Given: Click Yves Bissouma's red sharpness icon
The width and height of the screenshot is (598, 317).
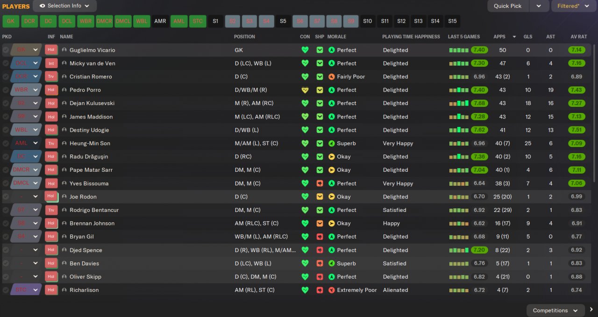Looking at the screenshot, I should (x=320, y=183).
